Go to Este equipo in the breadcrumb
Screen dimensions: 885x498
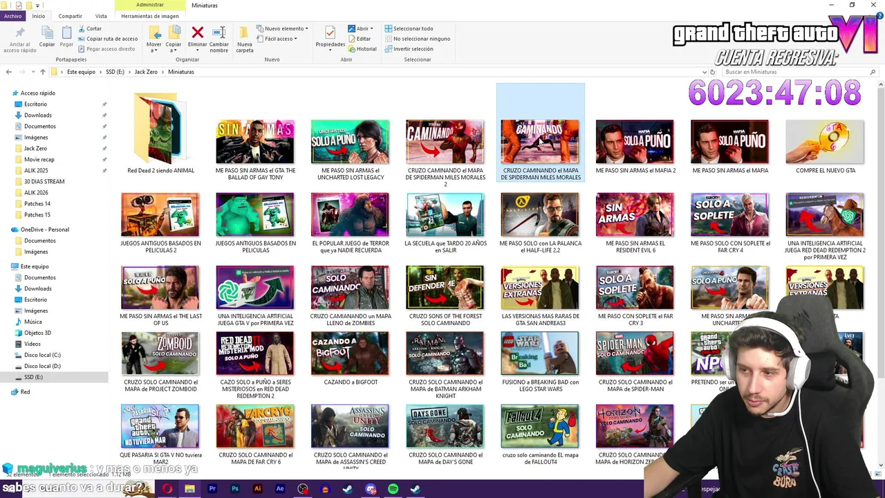tap(81, 72)
